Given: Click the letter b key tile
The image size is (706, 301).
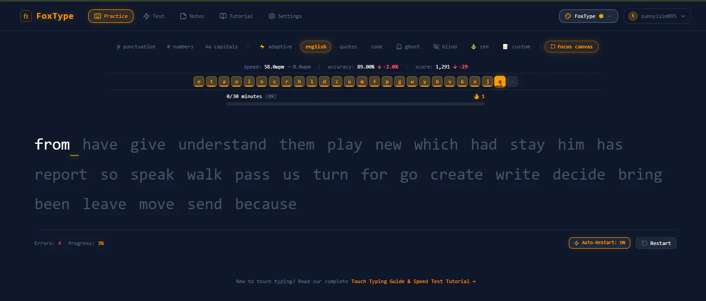Looking at the screenshot, I should (x=437, y=82).
